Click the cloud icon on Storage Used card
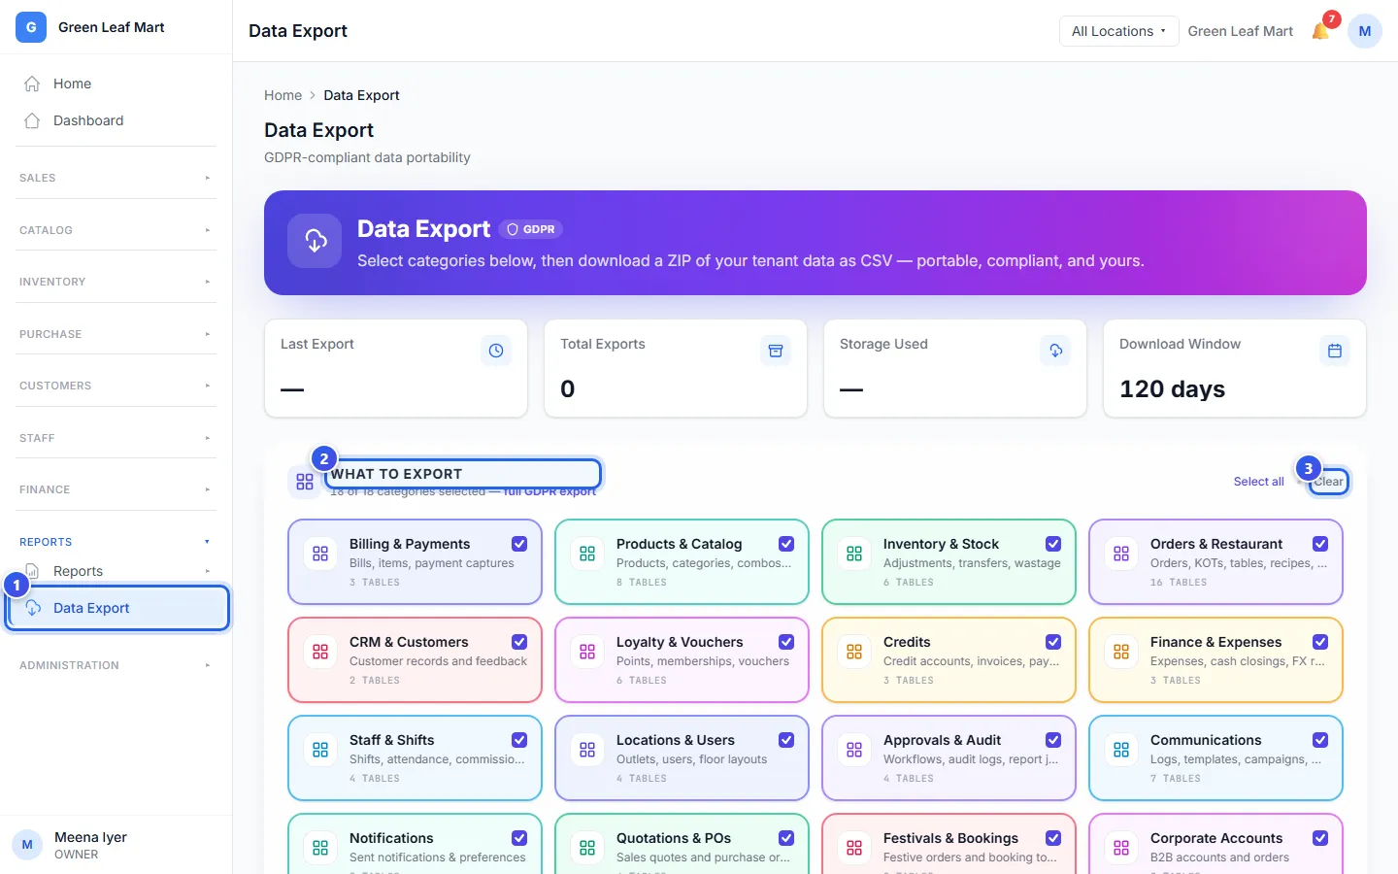Image resolution: width=1398 pixels, height=874 pixels. point(1055,351)
